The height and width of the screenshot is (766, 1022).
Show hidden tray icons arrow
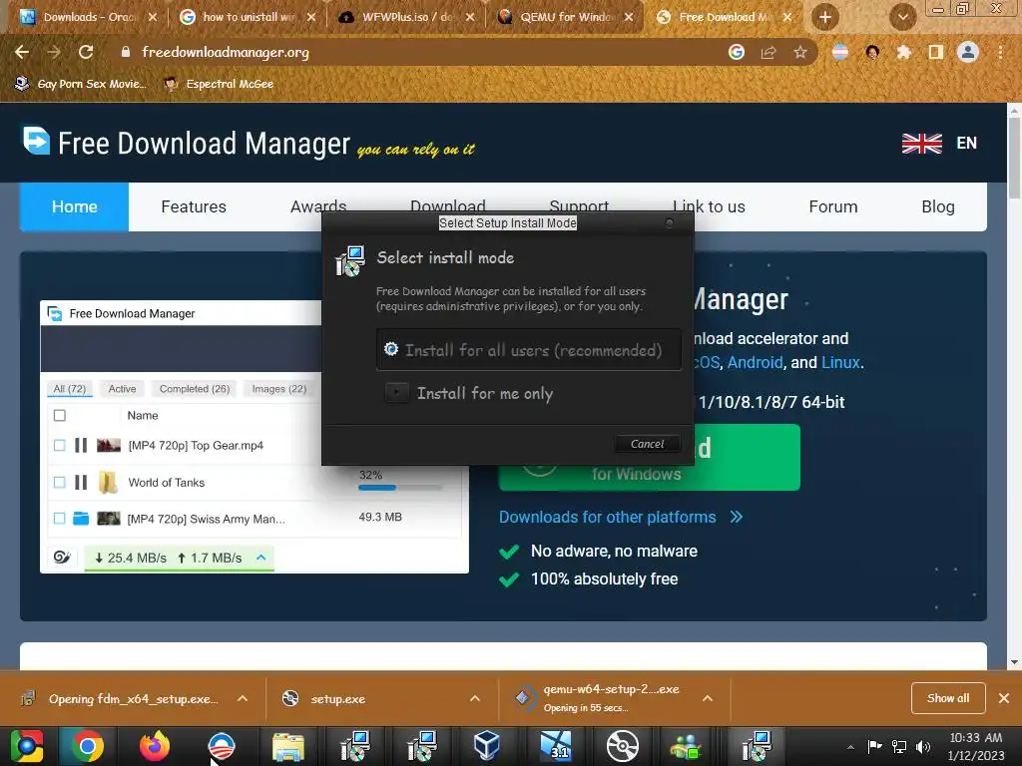850,747
